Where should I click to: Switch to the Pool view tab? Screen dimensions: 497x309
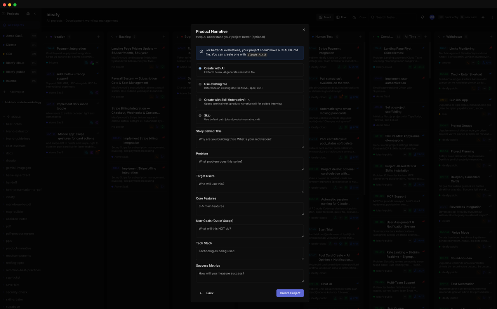[342, 17]
